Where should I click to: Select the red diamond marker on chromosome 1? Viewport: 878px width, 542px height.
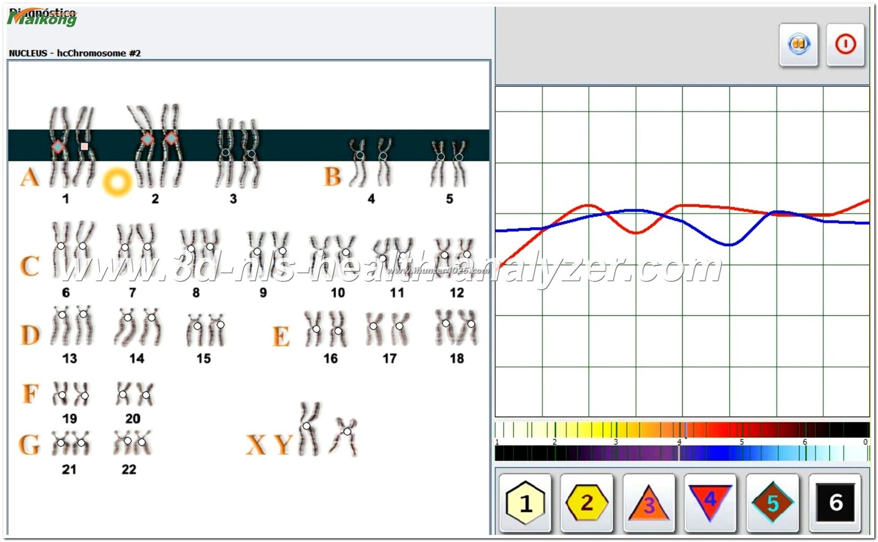(58, 146)
